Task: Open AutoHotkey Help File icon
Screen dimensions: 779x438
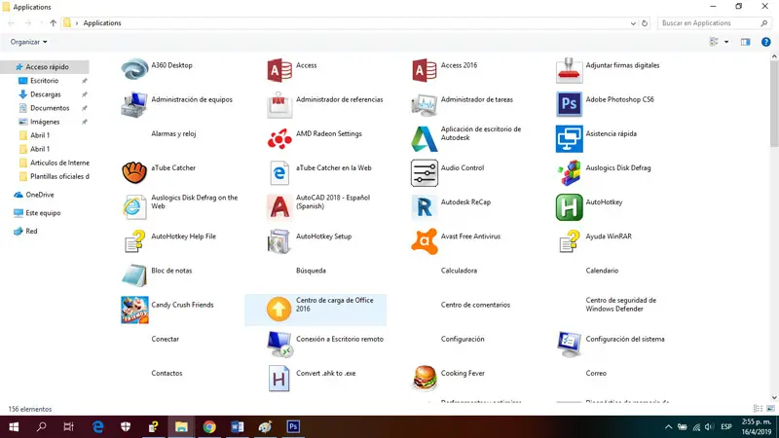Action: coord(134,241)
